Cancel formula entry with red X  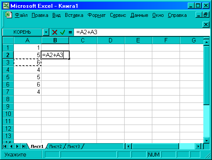coord(55,32)
